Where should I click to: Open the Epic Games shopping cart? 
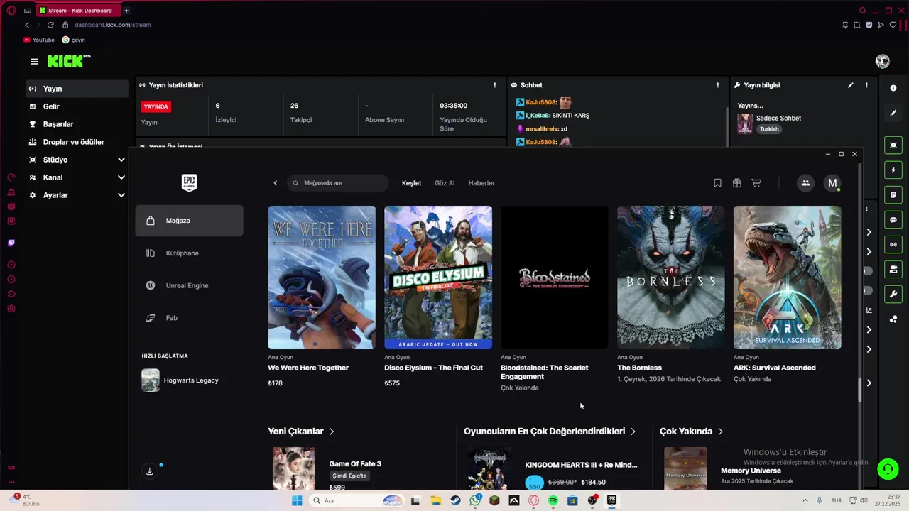756,183
